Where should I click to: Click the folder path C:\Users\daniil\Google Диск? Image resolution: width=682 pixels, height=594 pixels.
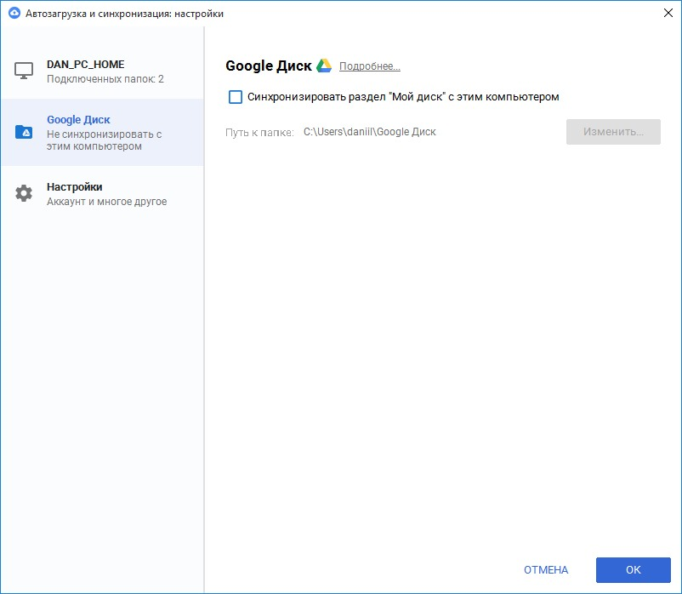(x=369, y=132)
